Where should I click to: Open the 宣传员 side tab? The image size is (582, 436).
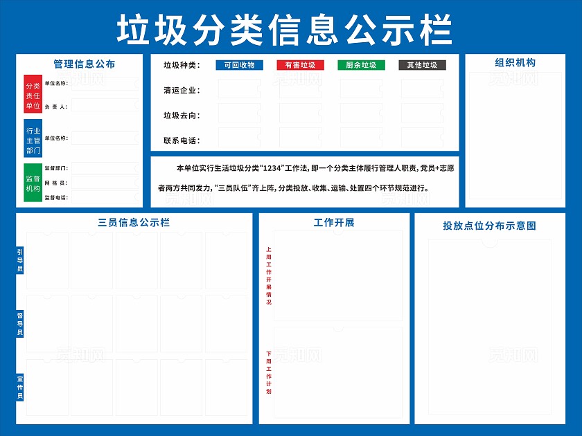point(20,388)
